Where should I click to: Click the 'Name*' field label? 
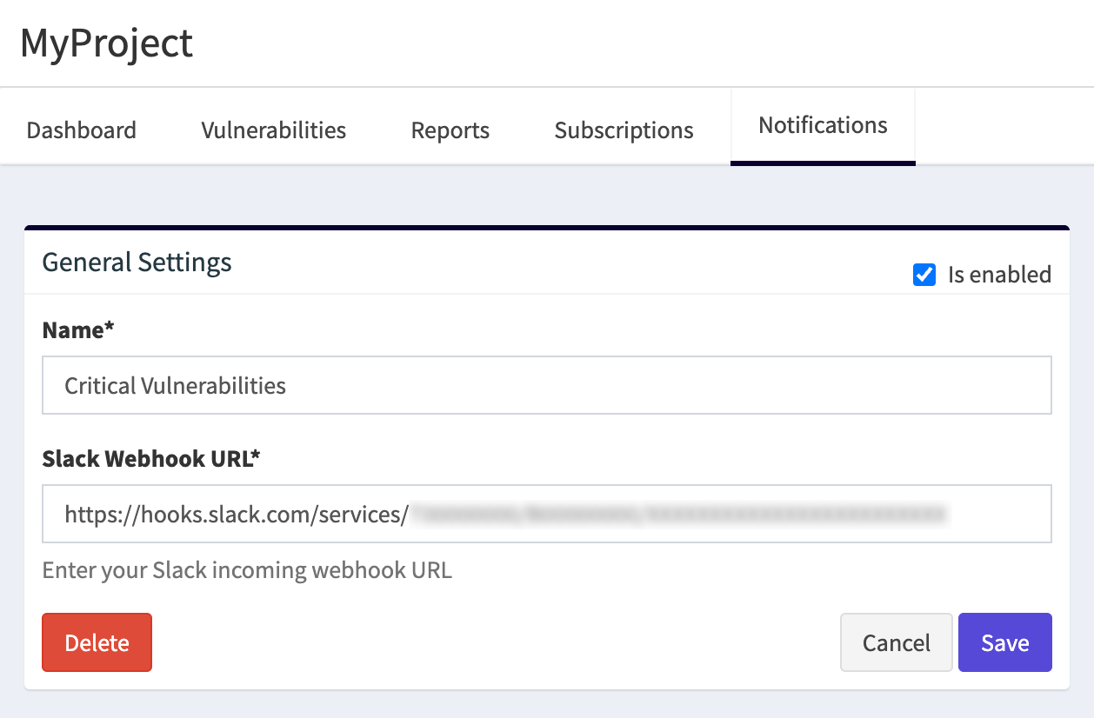(x=78, y=330)
